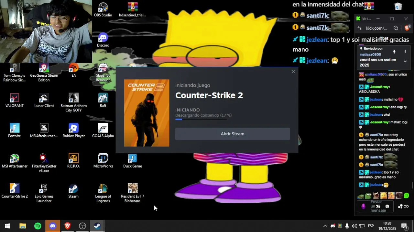The height and width of the screenshot is (232, 414).
Task: Switch to OBS Studio on the taskbar
Action: 82,226
